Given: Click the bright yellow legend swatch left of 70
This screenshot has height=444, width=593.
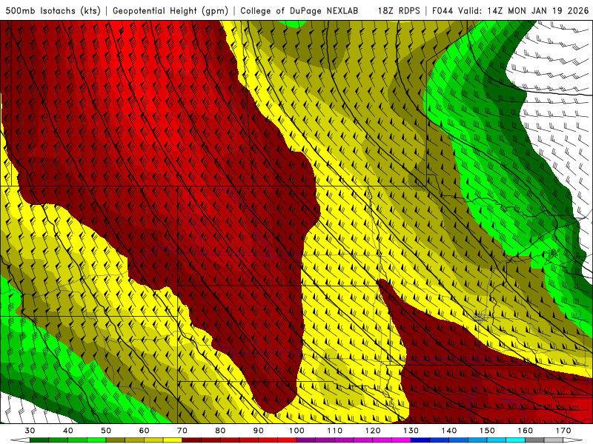Looking at the screenshot, I should click(173, 440).
